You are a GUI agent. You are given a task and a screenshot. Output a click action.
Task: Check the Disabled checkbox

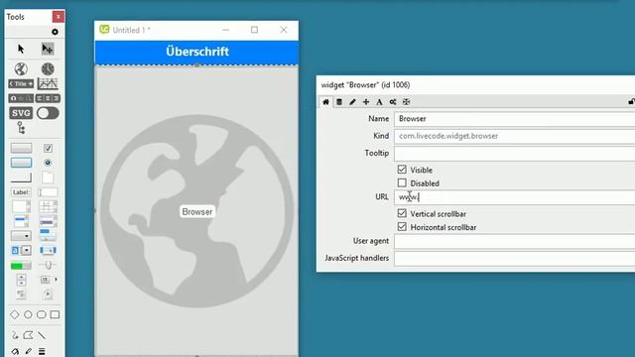pyautogui.click(x=402, y=182)
